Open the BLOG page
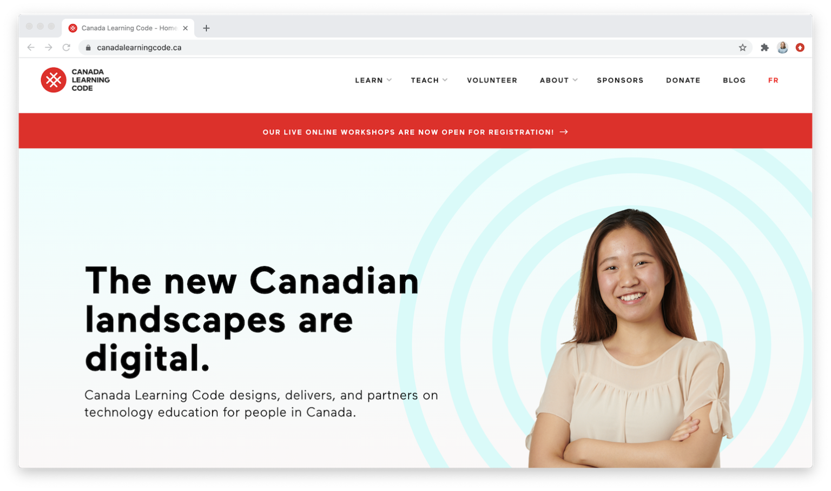Image resolution: width=831 pixels, height=491 pixels. click(x=734, y=80)
